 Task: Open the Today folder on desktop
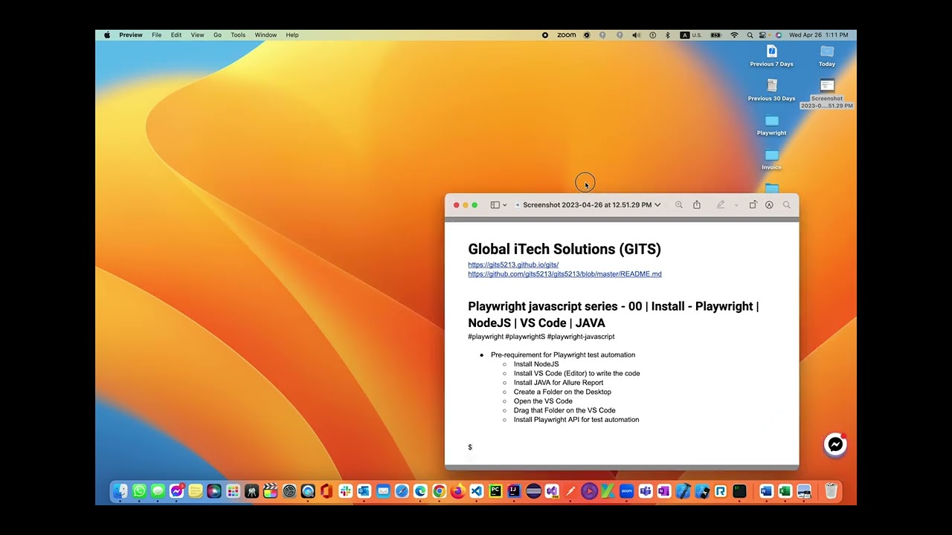pyautogui.click(x=827, y=56)
